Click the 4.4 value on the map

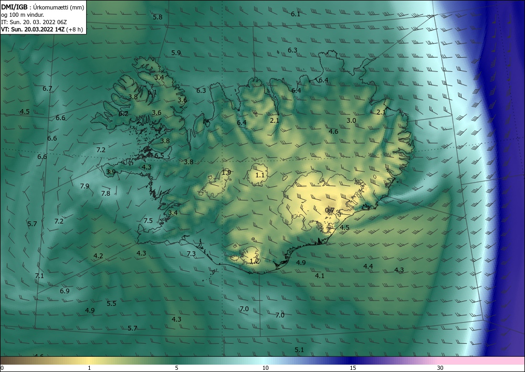[369, 267]
